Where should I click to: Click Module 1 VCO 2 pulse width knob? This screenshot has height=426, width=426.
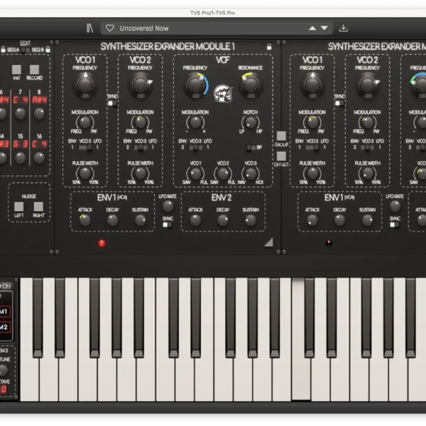tap(140, 173)
